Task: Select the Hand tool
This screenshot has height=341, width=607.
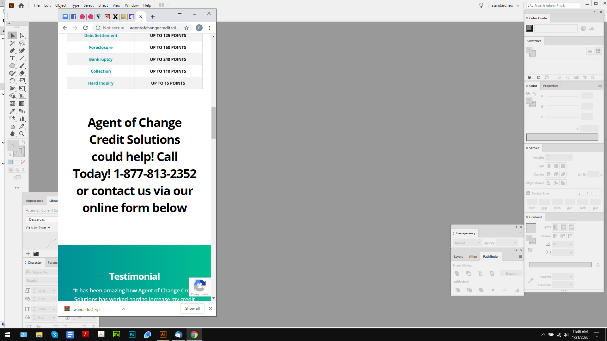Action: (x=12, y=134)
